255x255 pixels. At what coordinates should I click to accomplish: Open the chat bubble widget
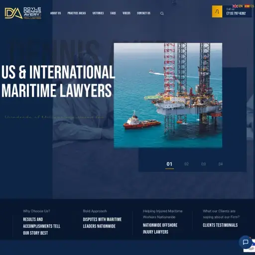tap(246, 242)
